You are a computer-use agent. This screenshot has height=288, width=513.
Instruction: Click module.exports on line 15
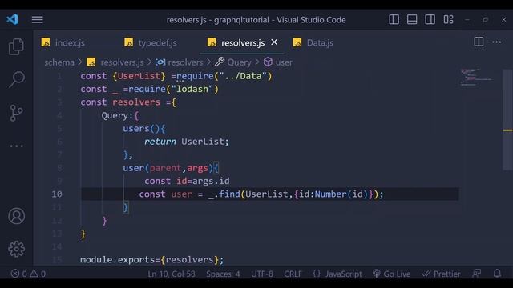118,260
